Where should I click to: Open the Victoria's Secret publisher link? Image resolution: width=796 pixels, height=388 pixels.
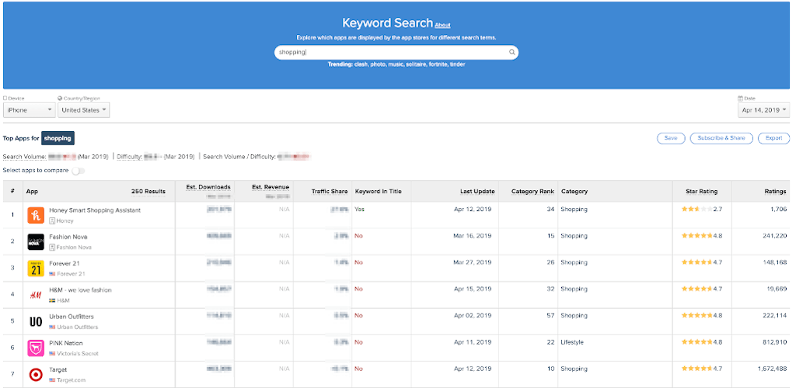tap(78, 354)
